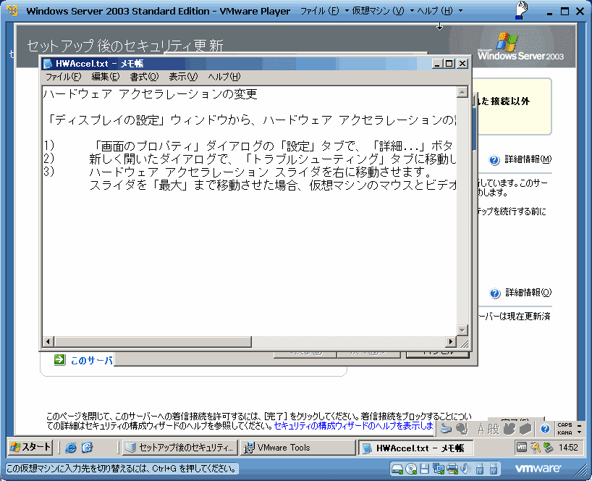Click the VMware network adapter device icon

click(x=439, y=469)
